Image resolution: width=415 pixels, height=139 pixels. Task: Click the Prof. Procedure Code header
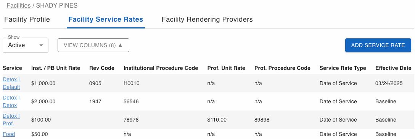coord(282,68)
